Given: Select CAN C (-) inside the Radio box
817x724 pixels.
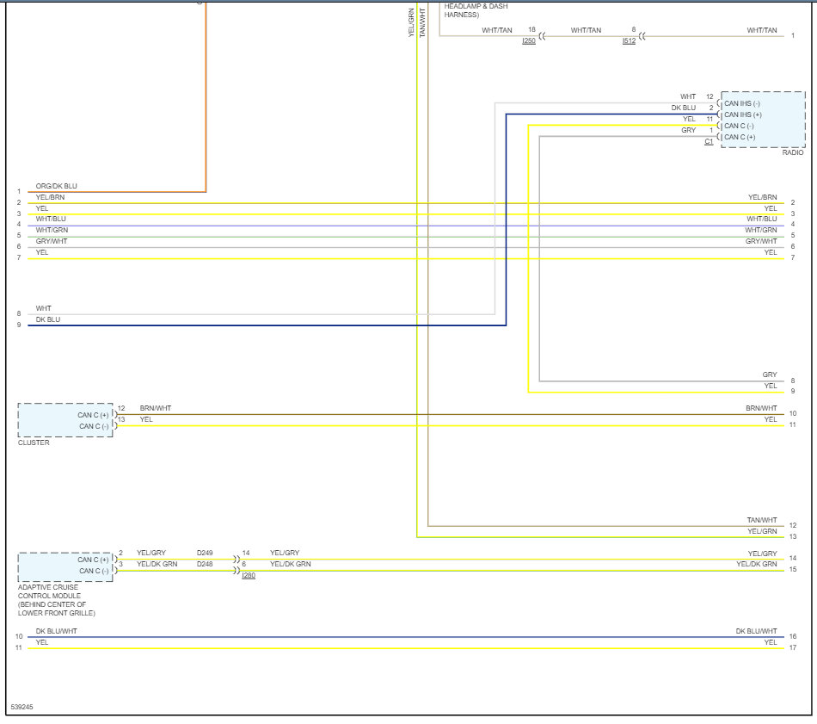Looking at the screenshot, I should pos(739,126).
